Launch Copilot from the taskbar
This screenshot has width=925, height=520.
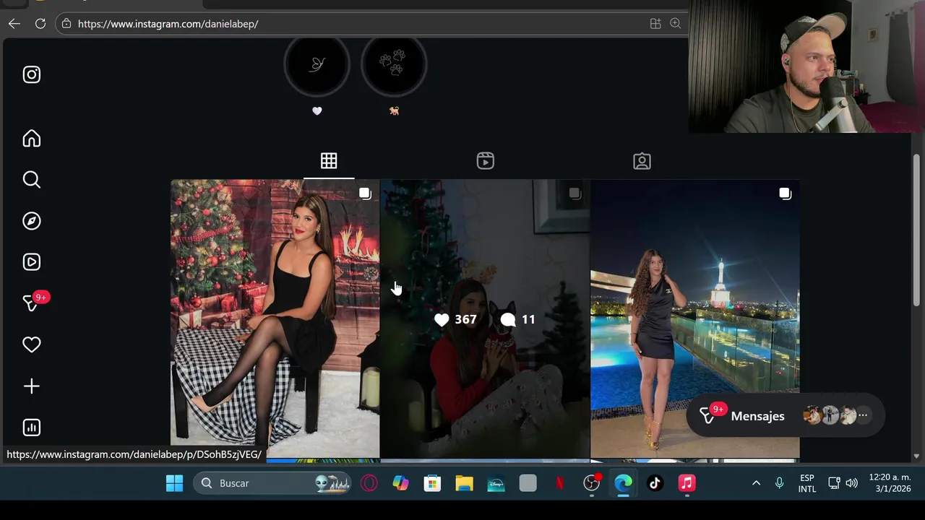click(400, 483)
